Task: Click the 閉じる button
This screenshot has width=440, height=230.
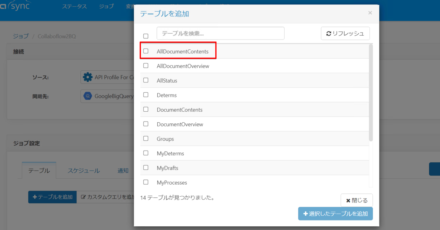Action: (357, 200)
